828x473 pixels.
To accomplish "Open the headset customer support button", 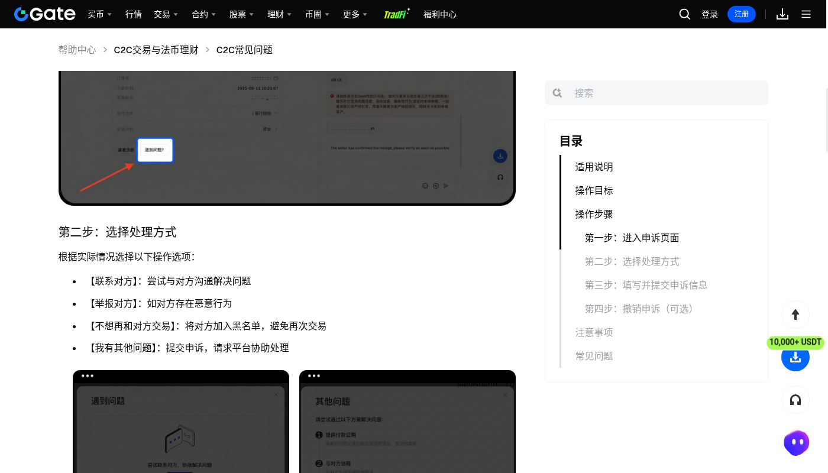I will [x=795, y=400].
